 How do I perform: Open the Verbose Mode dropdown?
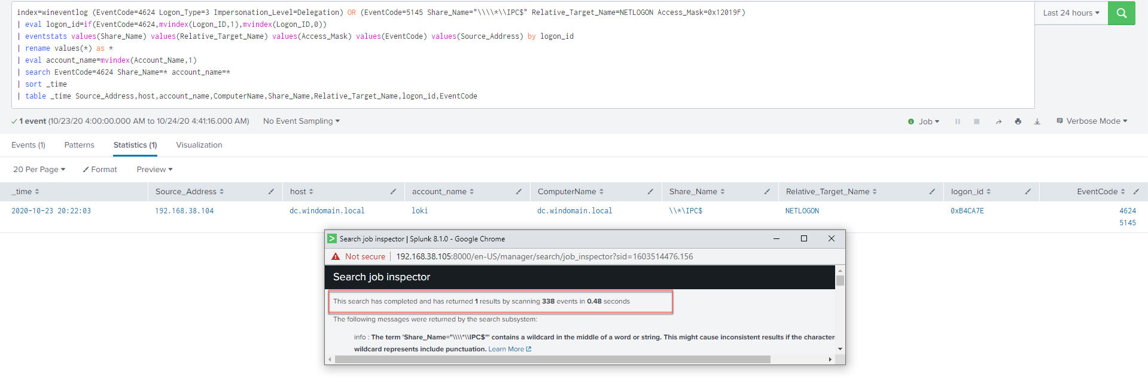pyautogui.click(x=1092, y=121)
